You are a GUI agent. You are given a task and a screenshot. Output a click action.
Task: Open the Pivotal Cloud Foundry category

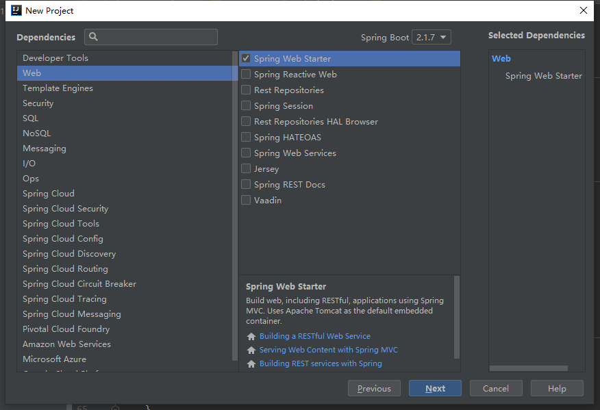tap(125, 329)
